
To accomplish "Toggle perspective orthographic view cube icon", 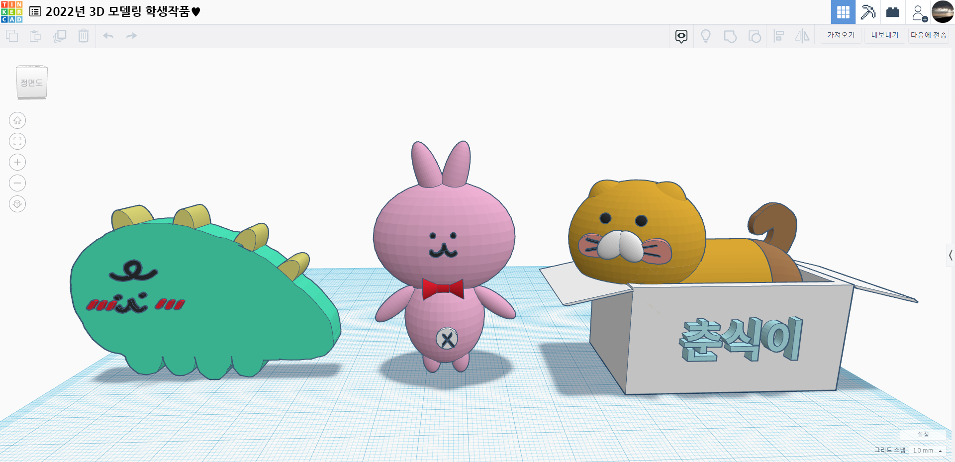I will tap(17, 204).
